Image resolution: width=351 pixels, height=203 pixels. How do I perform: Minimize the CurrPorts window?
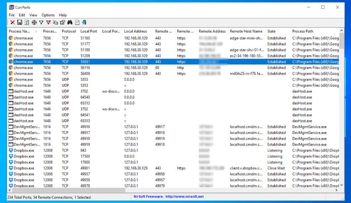[309, 7]
